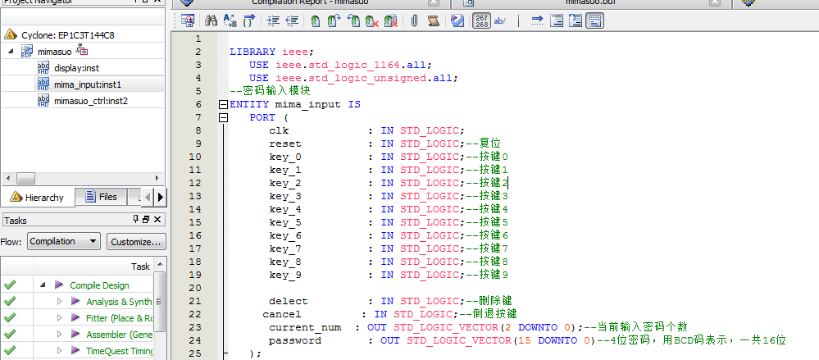The image size is (819, 360).
Task: Collapse the ENTITY mima_input code fold
Action: (x=223, y=105)
